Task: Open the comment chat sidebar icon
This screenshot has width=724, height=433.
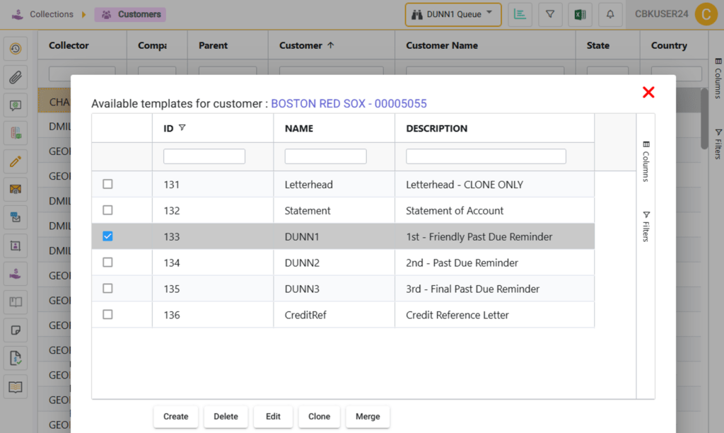Action: tap(16, 105)
